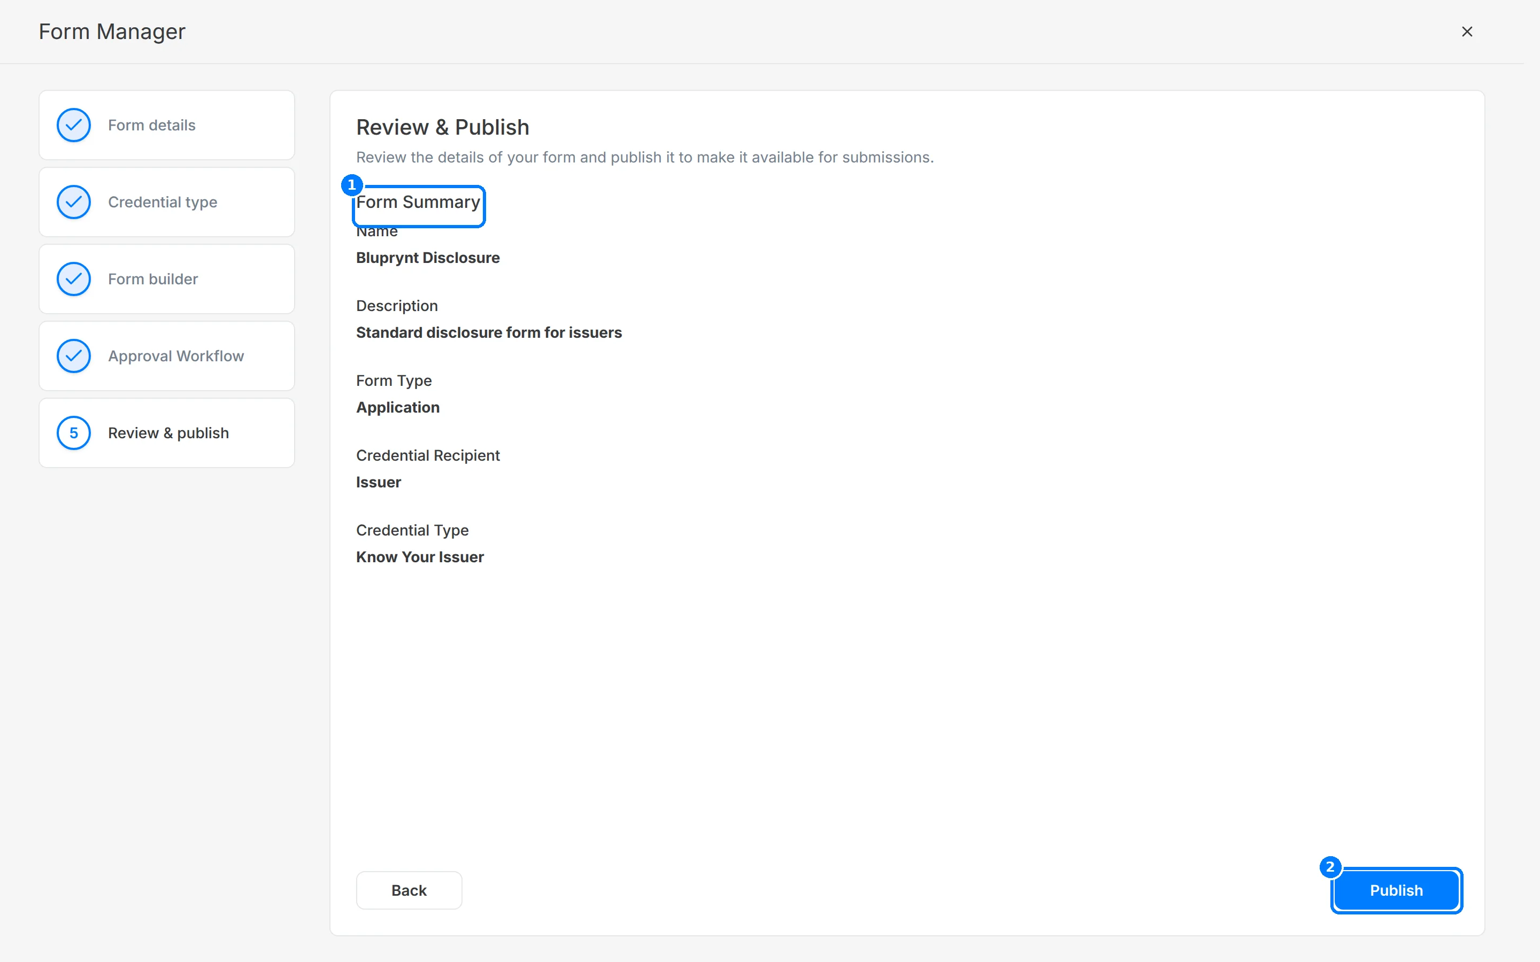
Task: Click the Form builder checkmark icon
Action: pyautogui.click(x=74, y=278)
